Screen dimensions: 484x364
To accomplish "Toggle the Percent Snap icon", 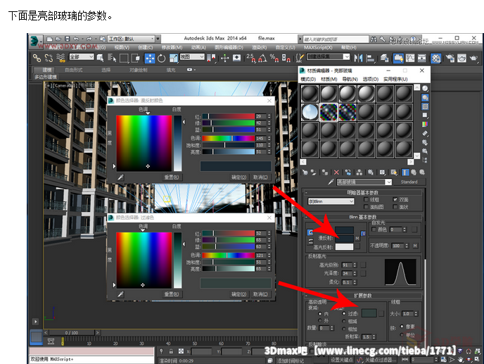I will point(274,58).
